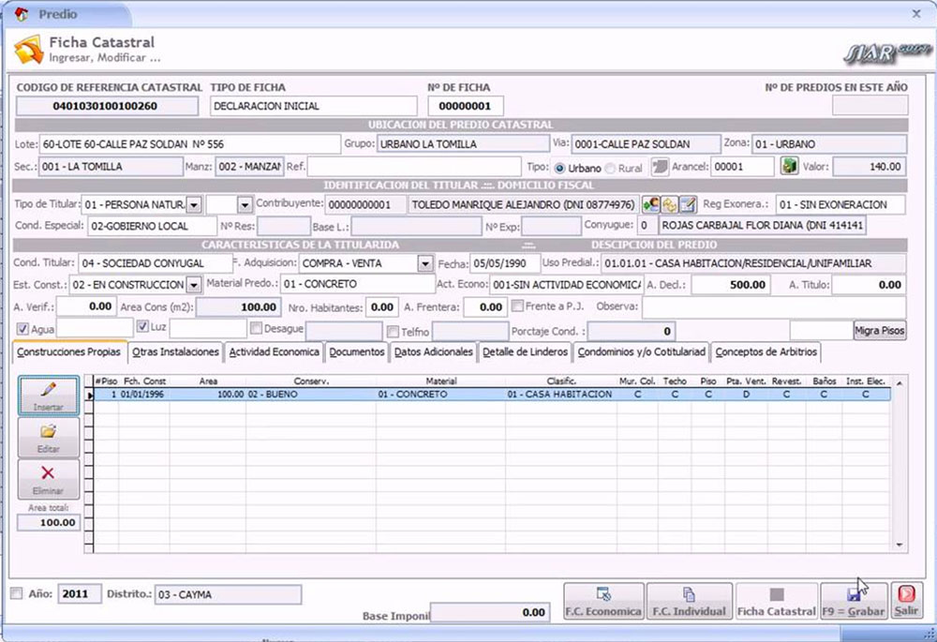The height and width of the screenshot is (642, 937).
Task: Open the F.C. Economica form
Action: (603, 601)
